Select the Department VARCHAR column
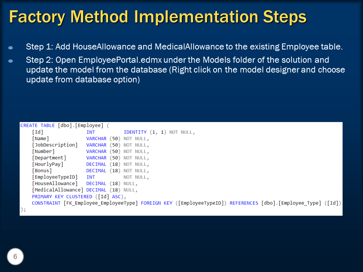The height and width of the screenshot is (272, 363). [x=72, y=158]
